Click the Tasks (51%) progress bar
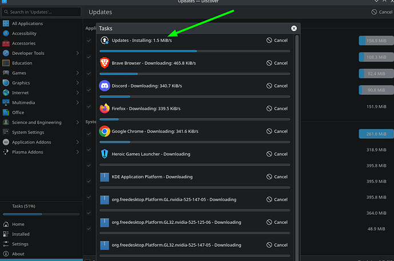The image size is (394, 261). 41,214
